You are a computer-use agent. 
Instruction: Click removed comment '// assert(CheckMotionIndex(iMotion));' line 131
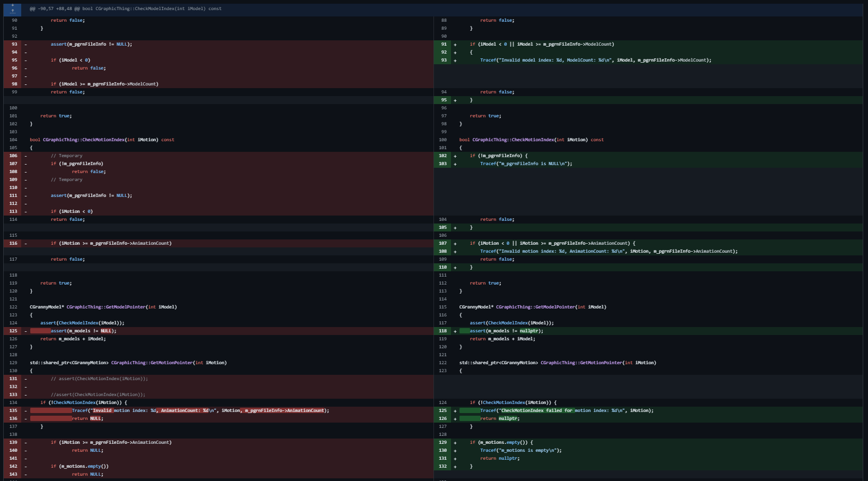pos(99,379)
